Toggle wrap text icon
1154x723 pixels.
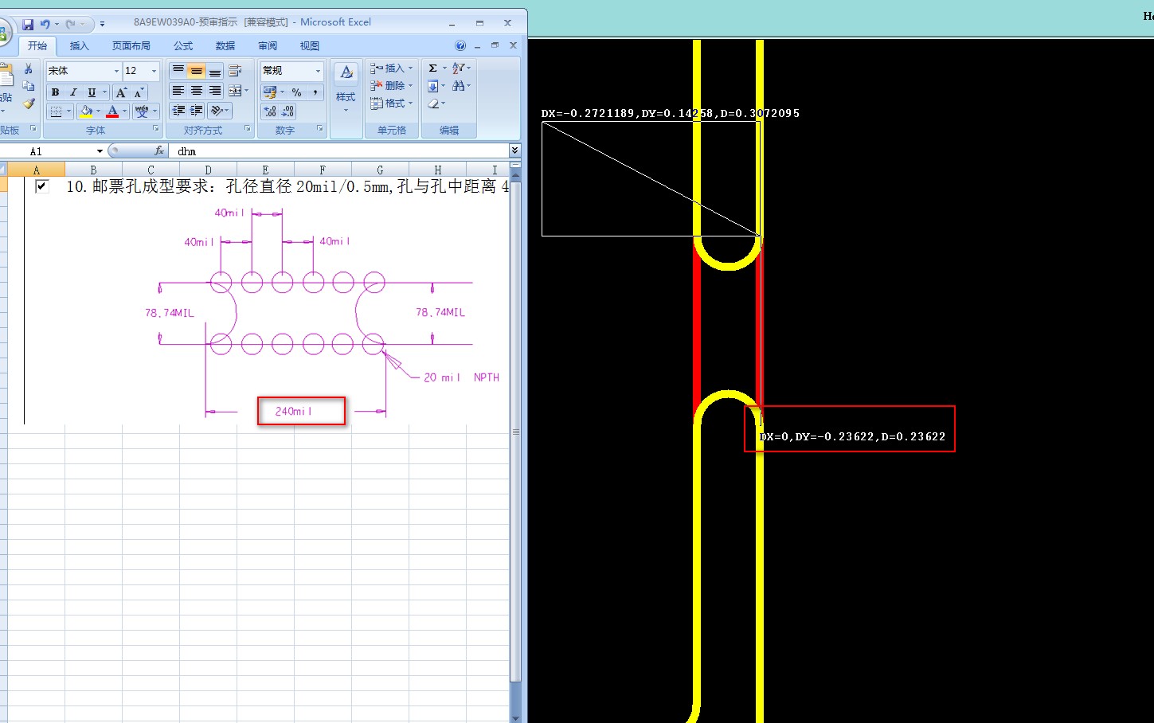point(235,71)
